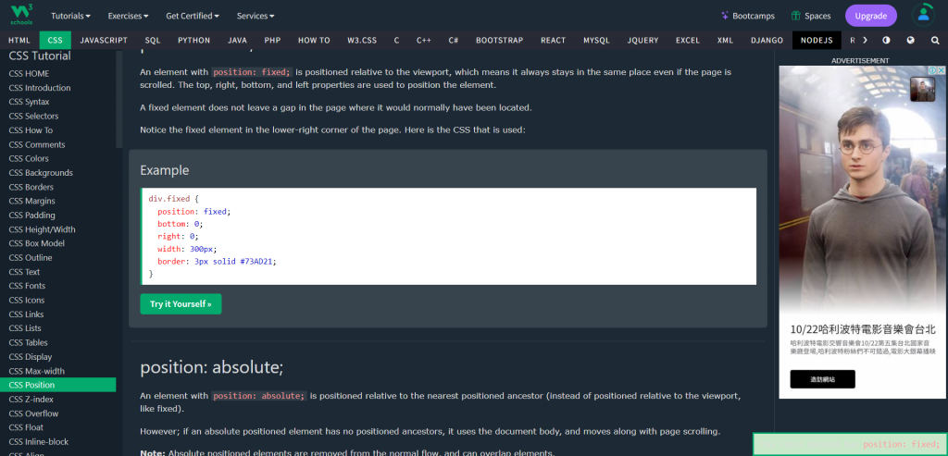
Task: Open the HOW TO tab
Action: tap(315, 41)
